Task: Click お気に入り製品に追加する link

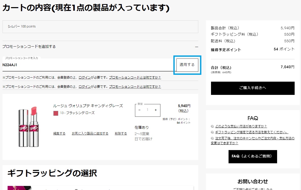Action: pos(90,133)
